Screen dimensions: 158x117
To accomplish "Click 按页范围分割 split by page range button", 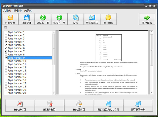I will tap(138, 105).
